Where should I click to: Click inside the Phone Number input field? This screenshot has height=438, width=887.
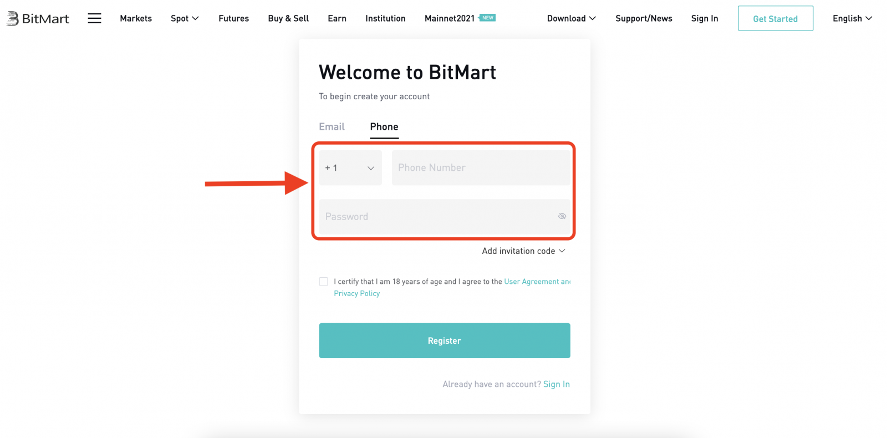[480, 167]
